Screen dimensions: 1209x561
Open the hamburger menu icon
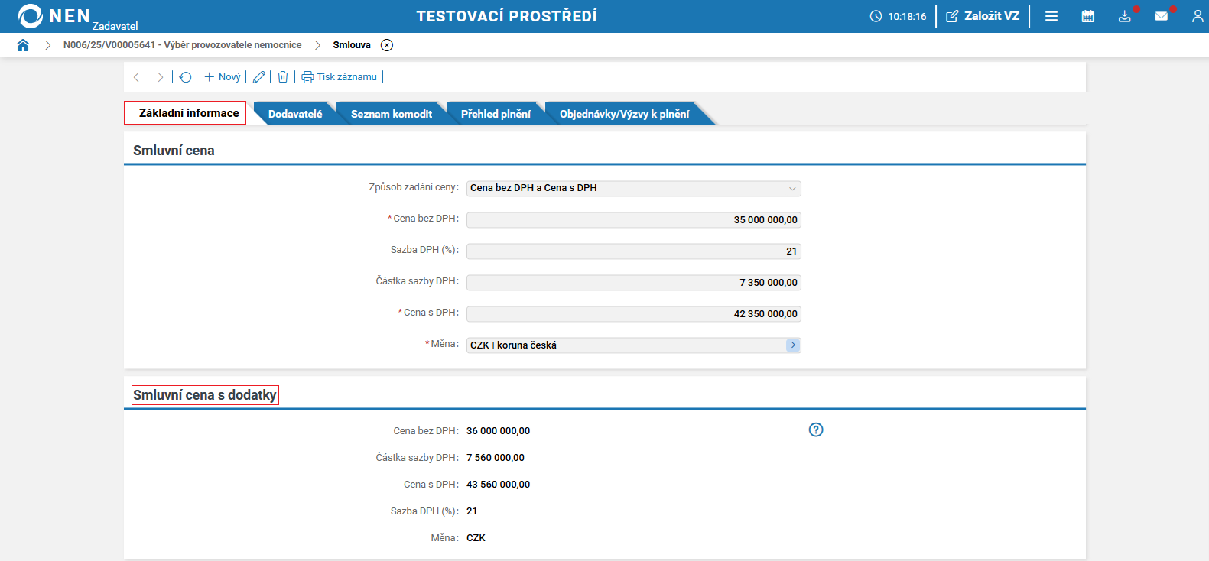tap(1051, 16)
